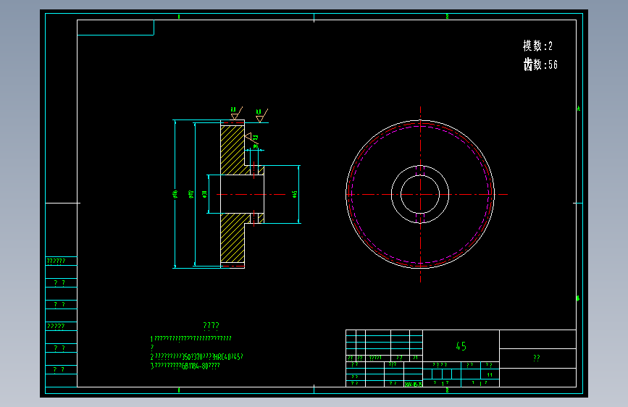Screen dimensions: 628x407
Task: Pick the upper yellow hatched section area
Action: point(233,150)
